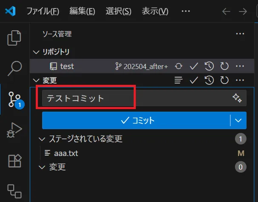The height and width of the screenshot is (202, 258).
Task: Open the 編集(E) menu
Action: tap(82, 11)
